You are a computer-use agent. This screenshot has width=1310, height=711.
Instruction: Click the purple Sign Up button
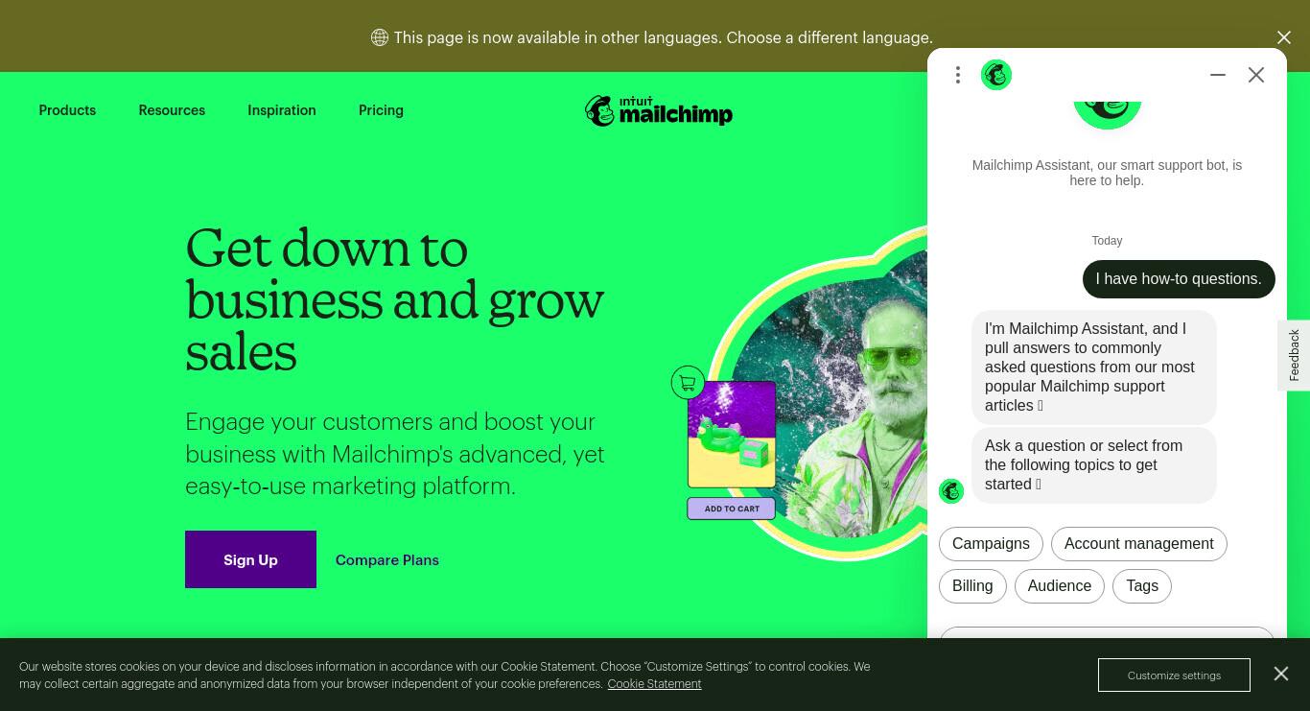pyautogui.click(x=250, y=559)
